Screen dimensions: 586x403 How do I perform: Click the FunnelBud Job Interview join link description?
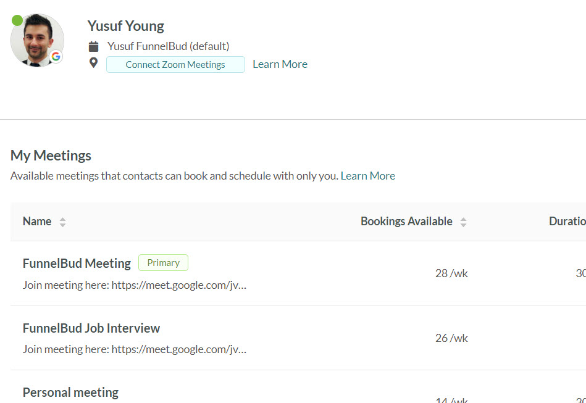pos(135,349)
